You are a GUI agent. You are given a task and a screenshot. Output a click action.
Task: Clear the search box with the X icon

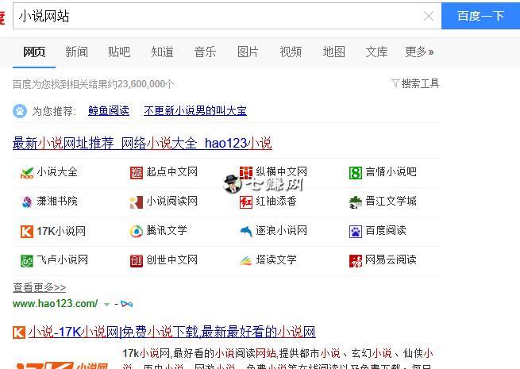429,16
